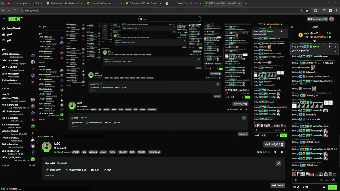The height and width of the screenshot is (191, 340).
Task: Open the emoji picker in chat input
Action: (x=333, y=180)
